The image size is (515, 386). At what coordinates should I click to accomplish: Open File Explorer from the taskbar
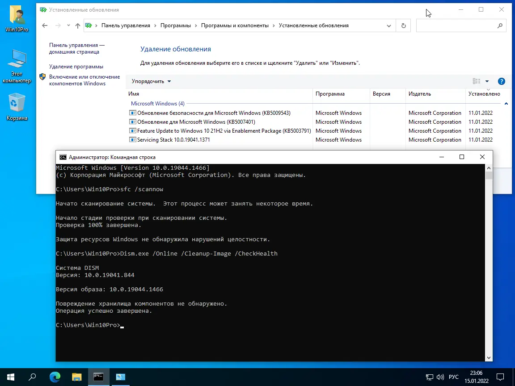tap(76, 377)
